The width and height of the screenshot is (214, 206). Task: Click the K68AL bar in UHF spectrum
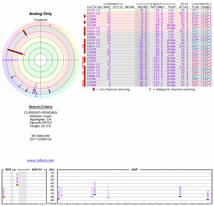point(208,199)
